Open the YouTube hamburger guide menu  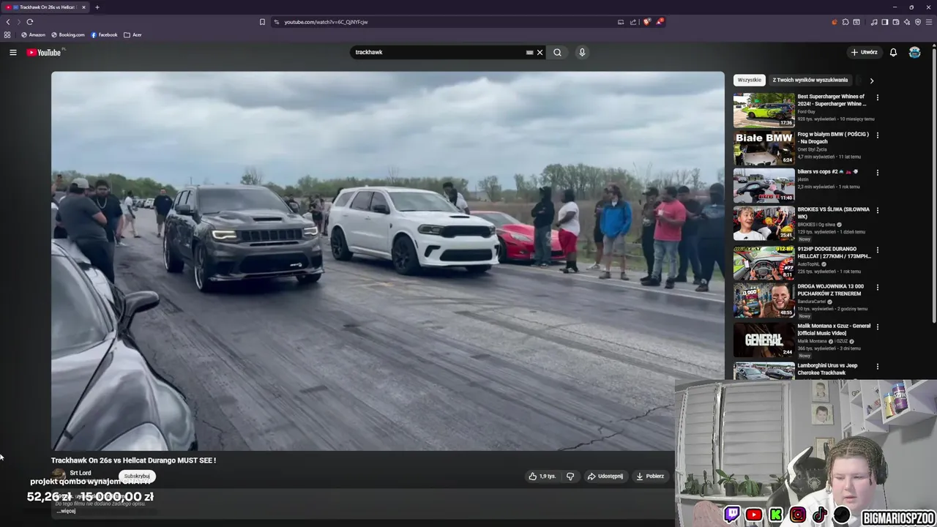pos(12,52)
